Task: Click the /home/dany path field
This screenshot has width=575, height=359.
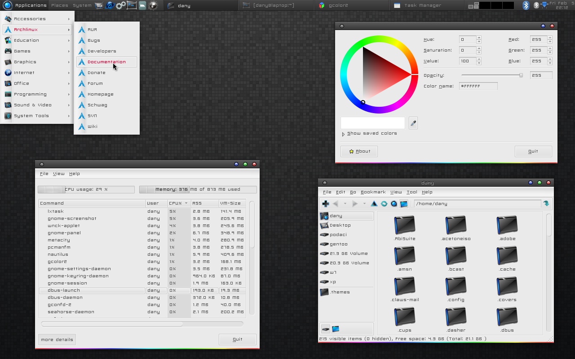Action: point(478,204)
